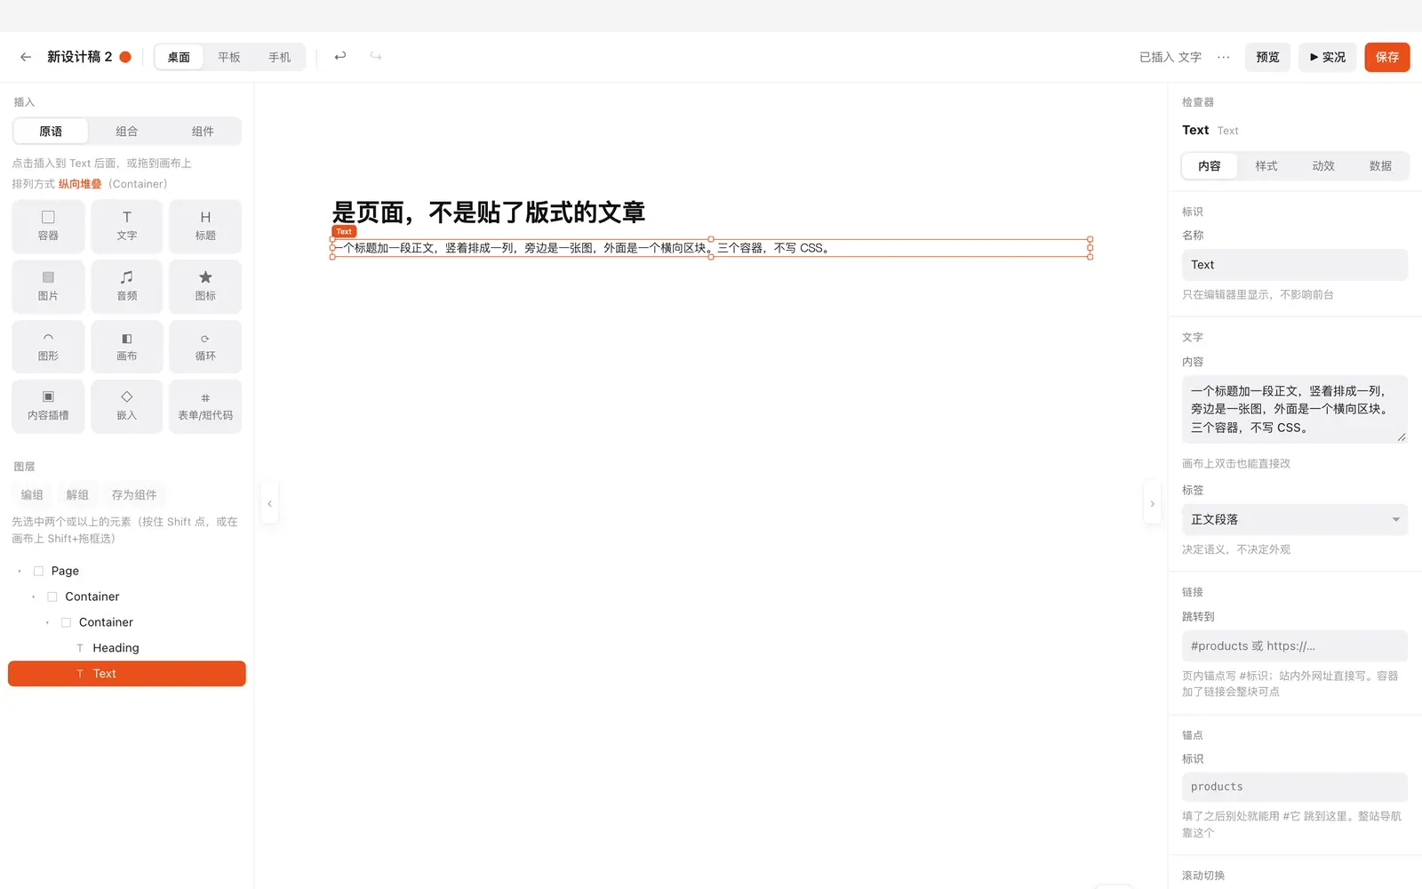Insert a 循环 loop primitive
Screen dimensions: 1422x889
pyautogui.click(x=205, y=347)
